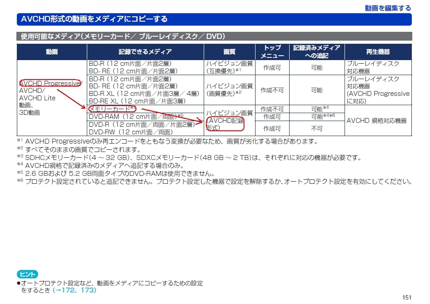Click the 画質 column header
430x304 pixels.
pyautogui.click(x=229, y=52)
